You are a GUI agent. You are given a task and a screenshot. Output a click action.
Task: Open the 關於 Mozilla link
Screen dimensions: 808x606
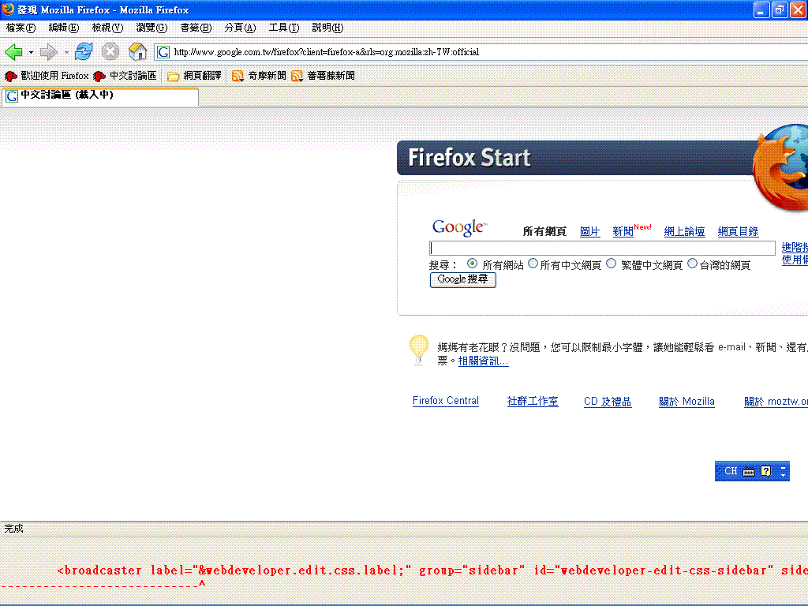pos(687,401)
